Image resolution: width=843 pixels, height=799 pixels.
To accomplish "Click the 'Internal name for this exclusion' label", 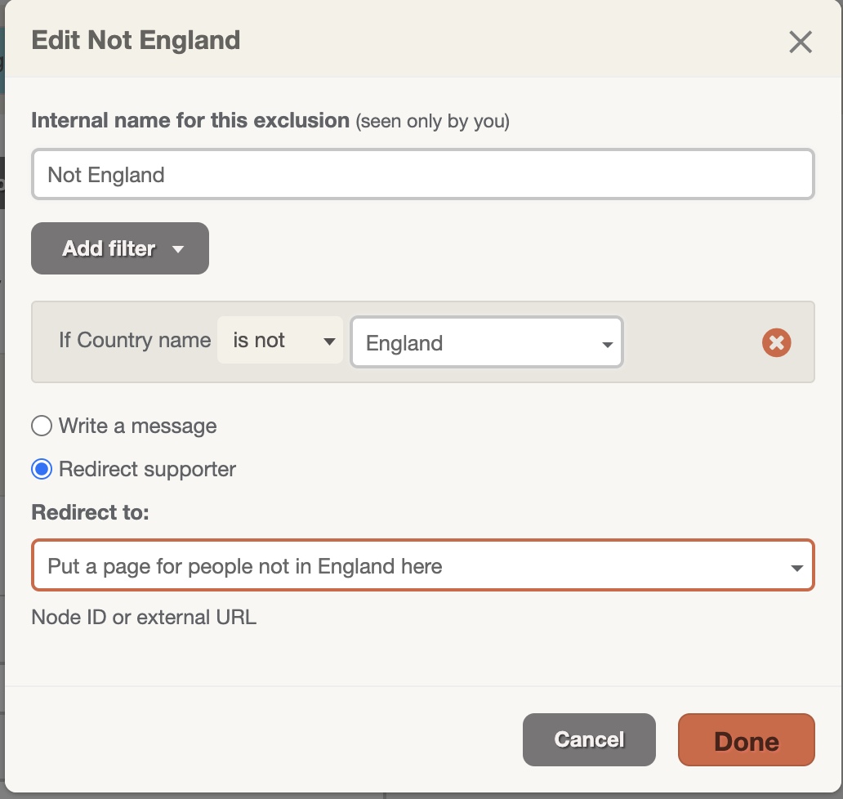I will 191,120.
